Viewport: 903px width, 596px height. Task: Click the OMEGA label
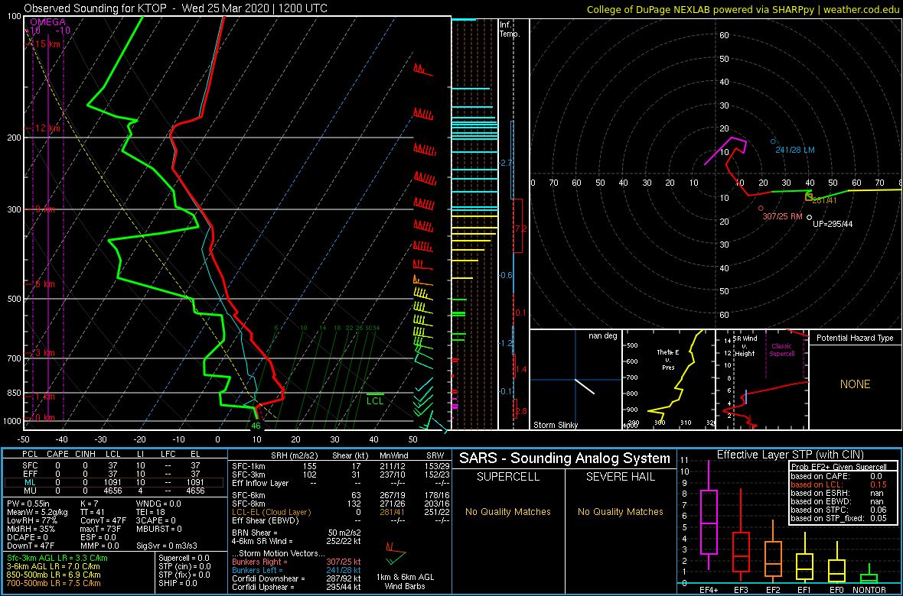point(47,21)
